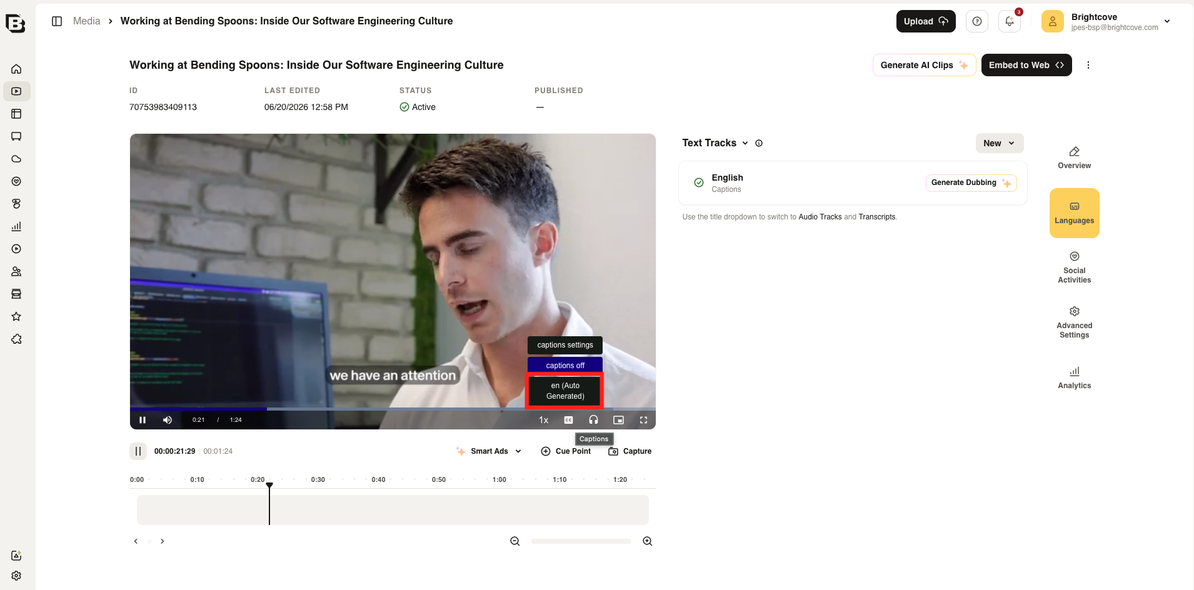The image size is (1194, 590).
Task: Open the settings gear at sidebar bottom
Action: 16,576
